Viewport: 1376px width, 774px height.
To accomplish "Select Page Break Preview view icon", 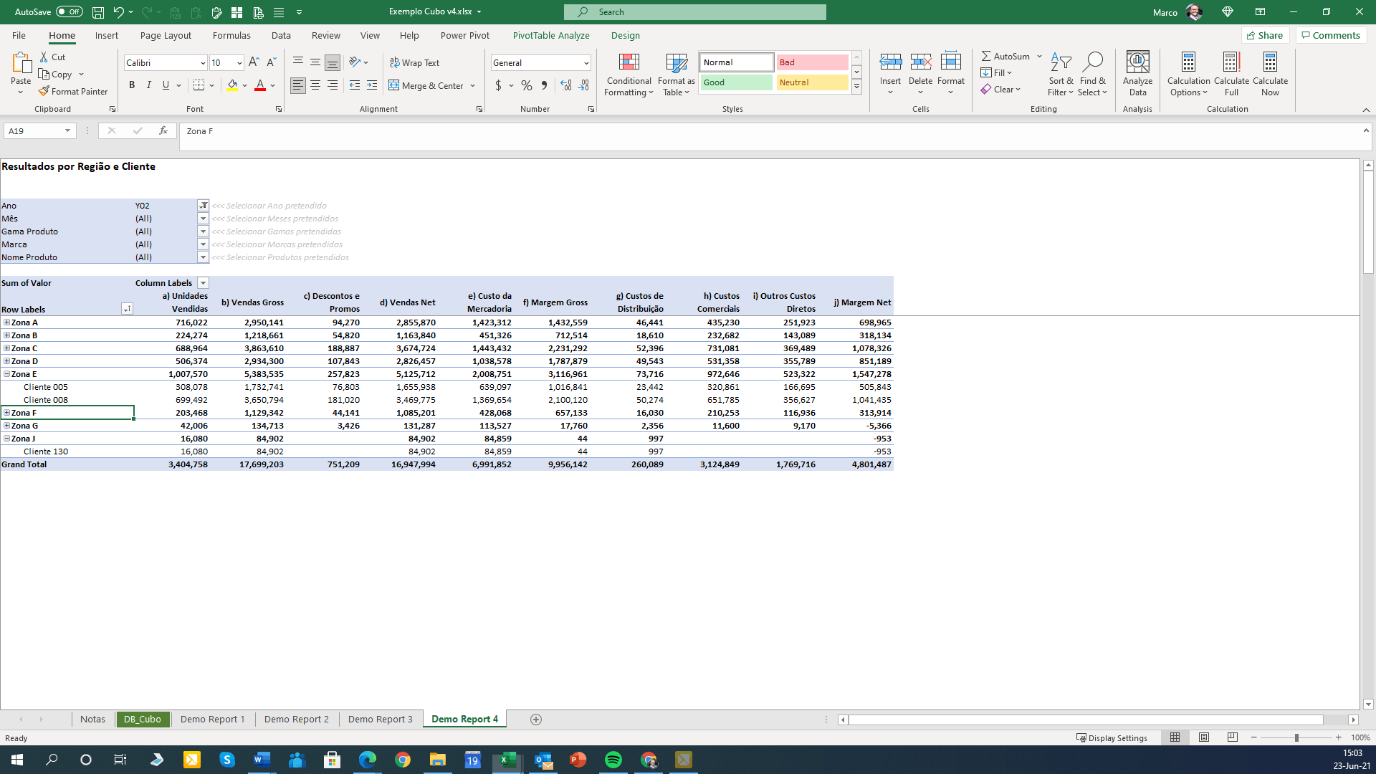I will [1233, 737].
